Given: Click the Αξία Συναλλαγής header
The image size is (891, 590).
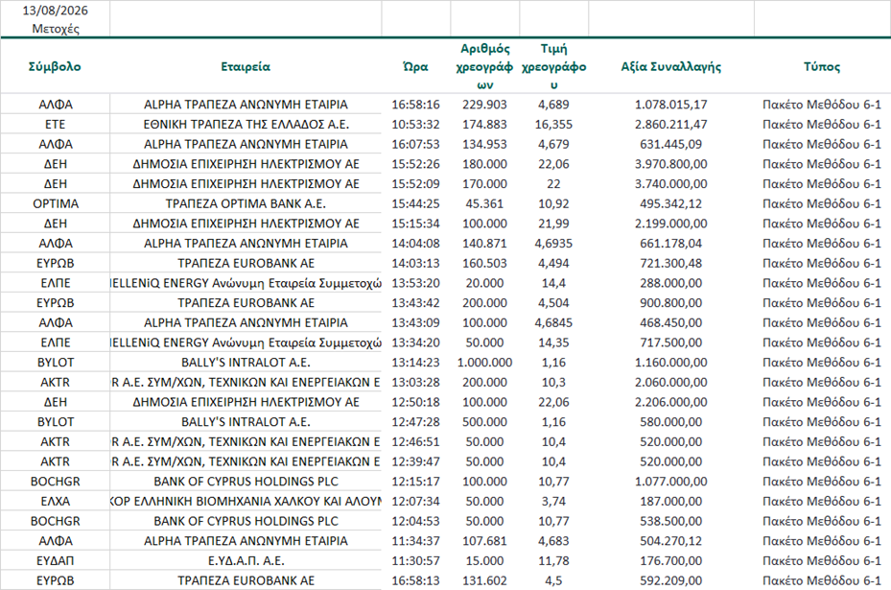Looking at the screenshot, I should coord(671,66).
